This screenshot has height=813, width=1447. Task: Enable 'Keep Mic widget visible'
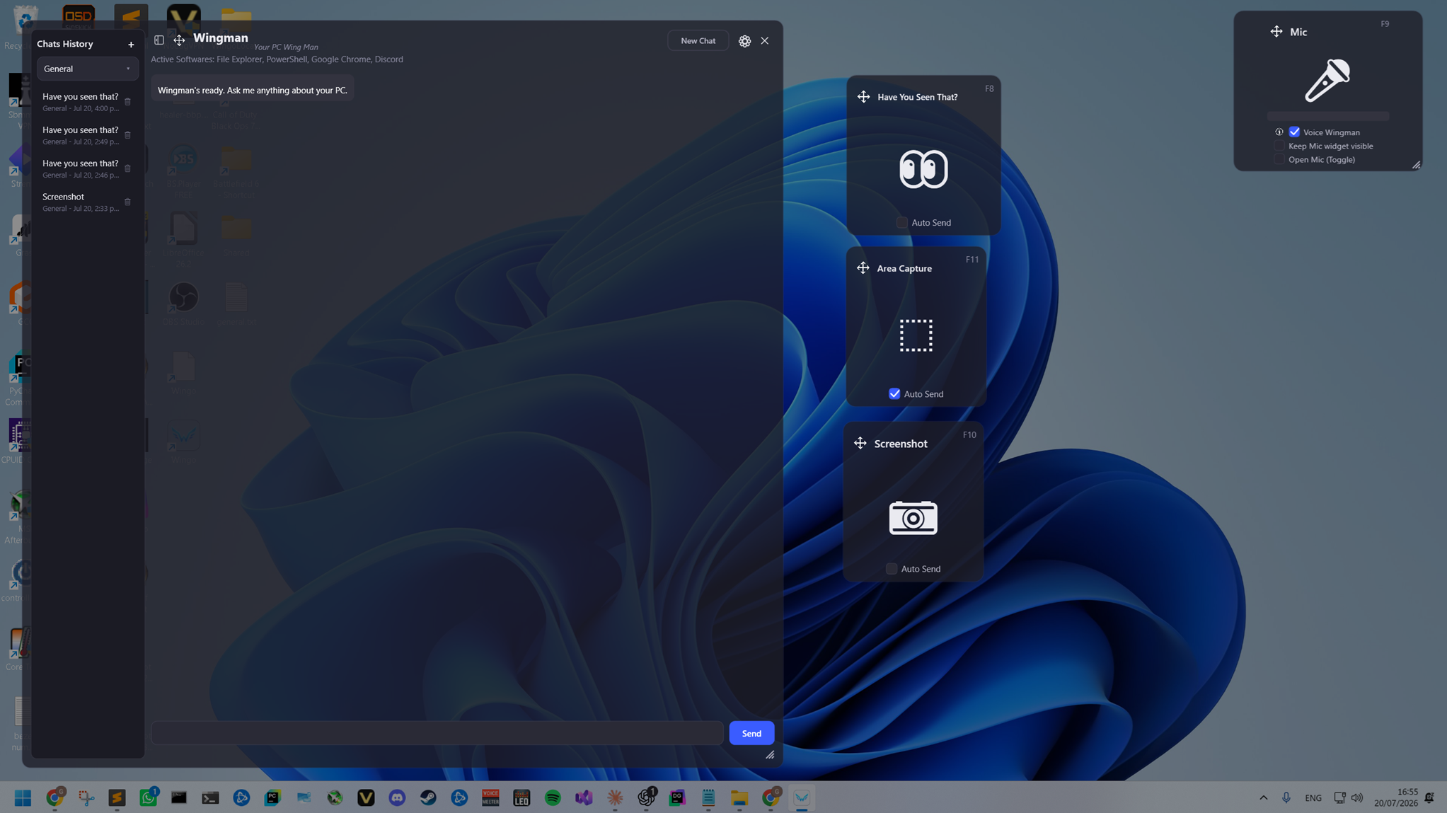[x=1279, y=146]
